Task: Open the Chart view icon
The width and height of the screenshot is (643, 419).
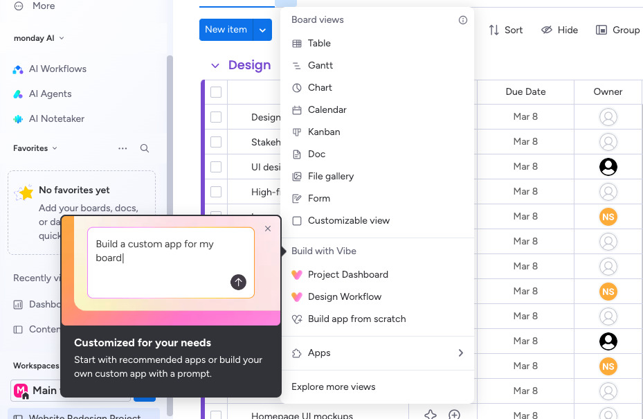Action: pyautogui.click(x=296, y=87)
